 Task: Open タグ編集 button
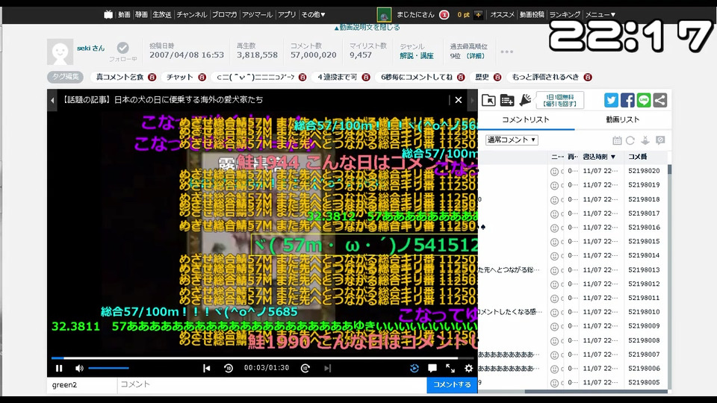[65, 77]
